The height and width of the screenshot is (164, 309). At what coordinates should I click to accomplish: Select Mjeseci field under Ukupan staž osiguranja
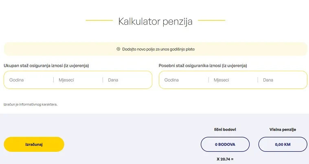tap(78, 80)
